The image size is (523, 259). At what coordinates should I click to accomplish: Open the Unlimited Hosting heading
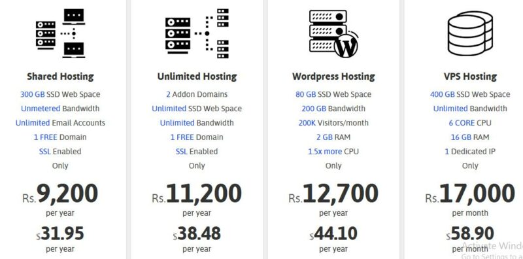[197, 77]
